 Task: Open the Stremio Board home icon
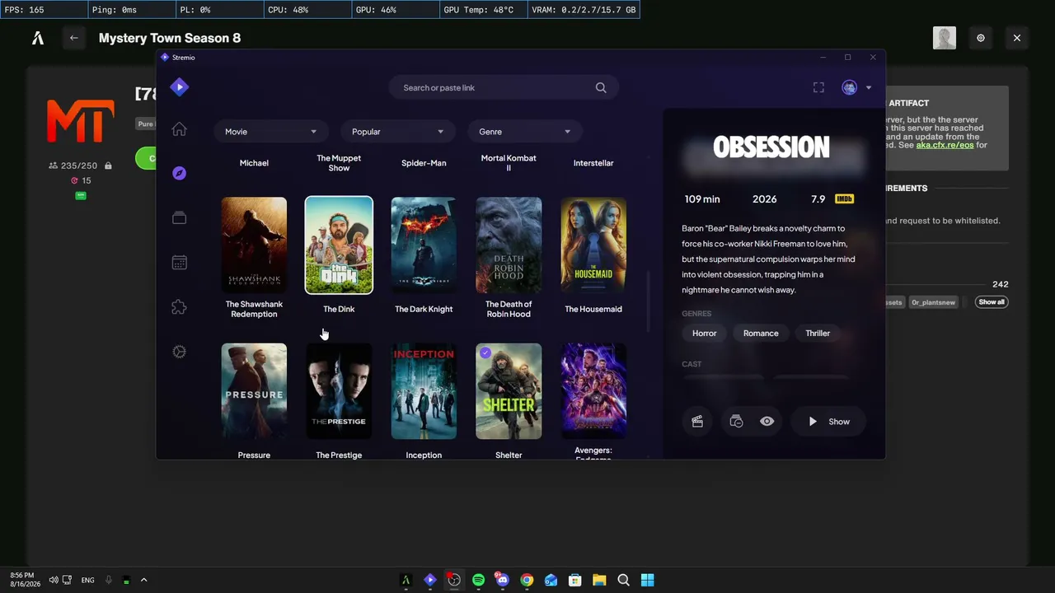179,129
